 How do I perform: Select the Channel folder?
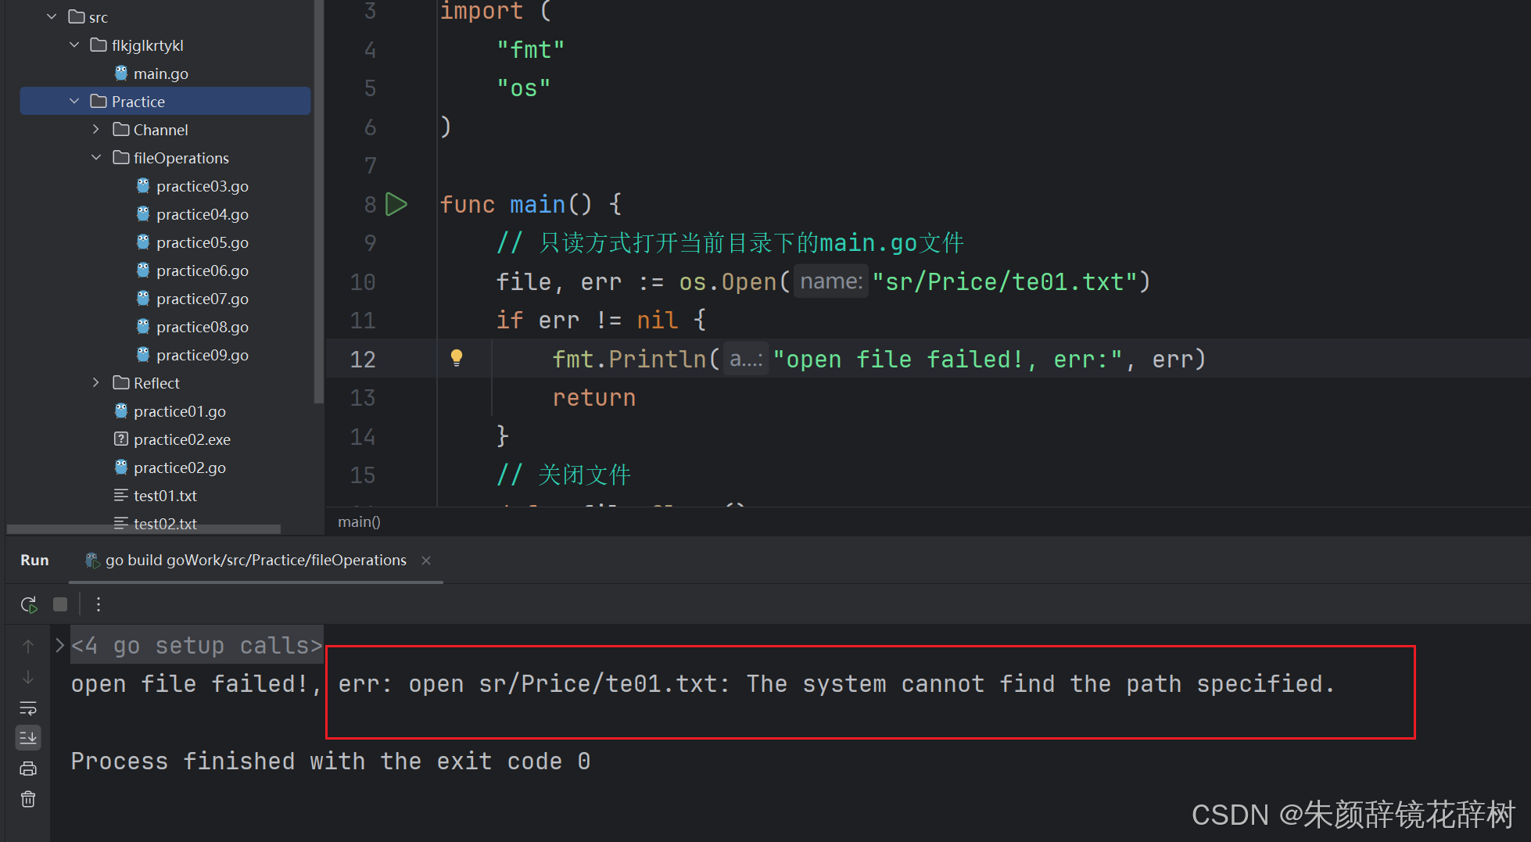[160, 130]
